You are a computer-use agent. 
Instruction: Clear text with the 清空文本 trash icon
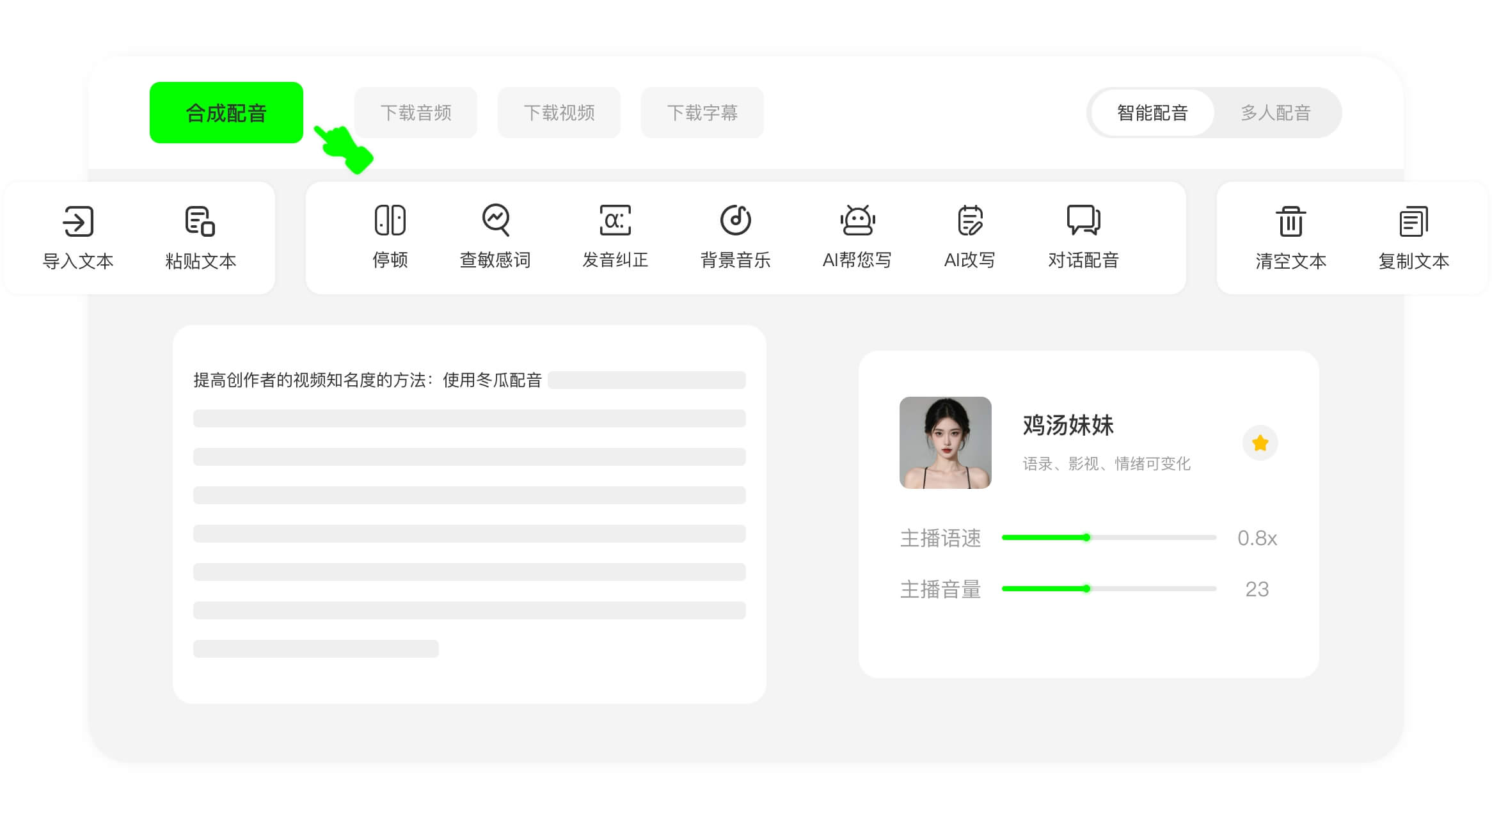1290,221
